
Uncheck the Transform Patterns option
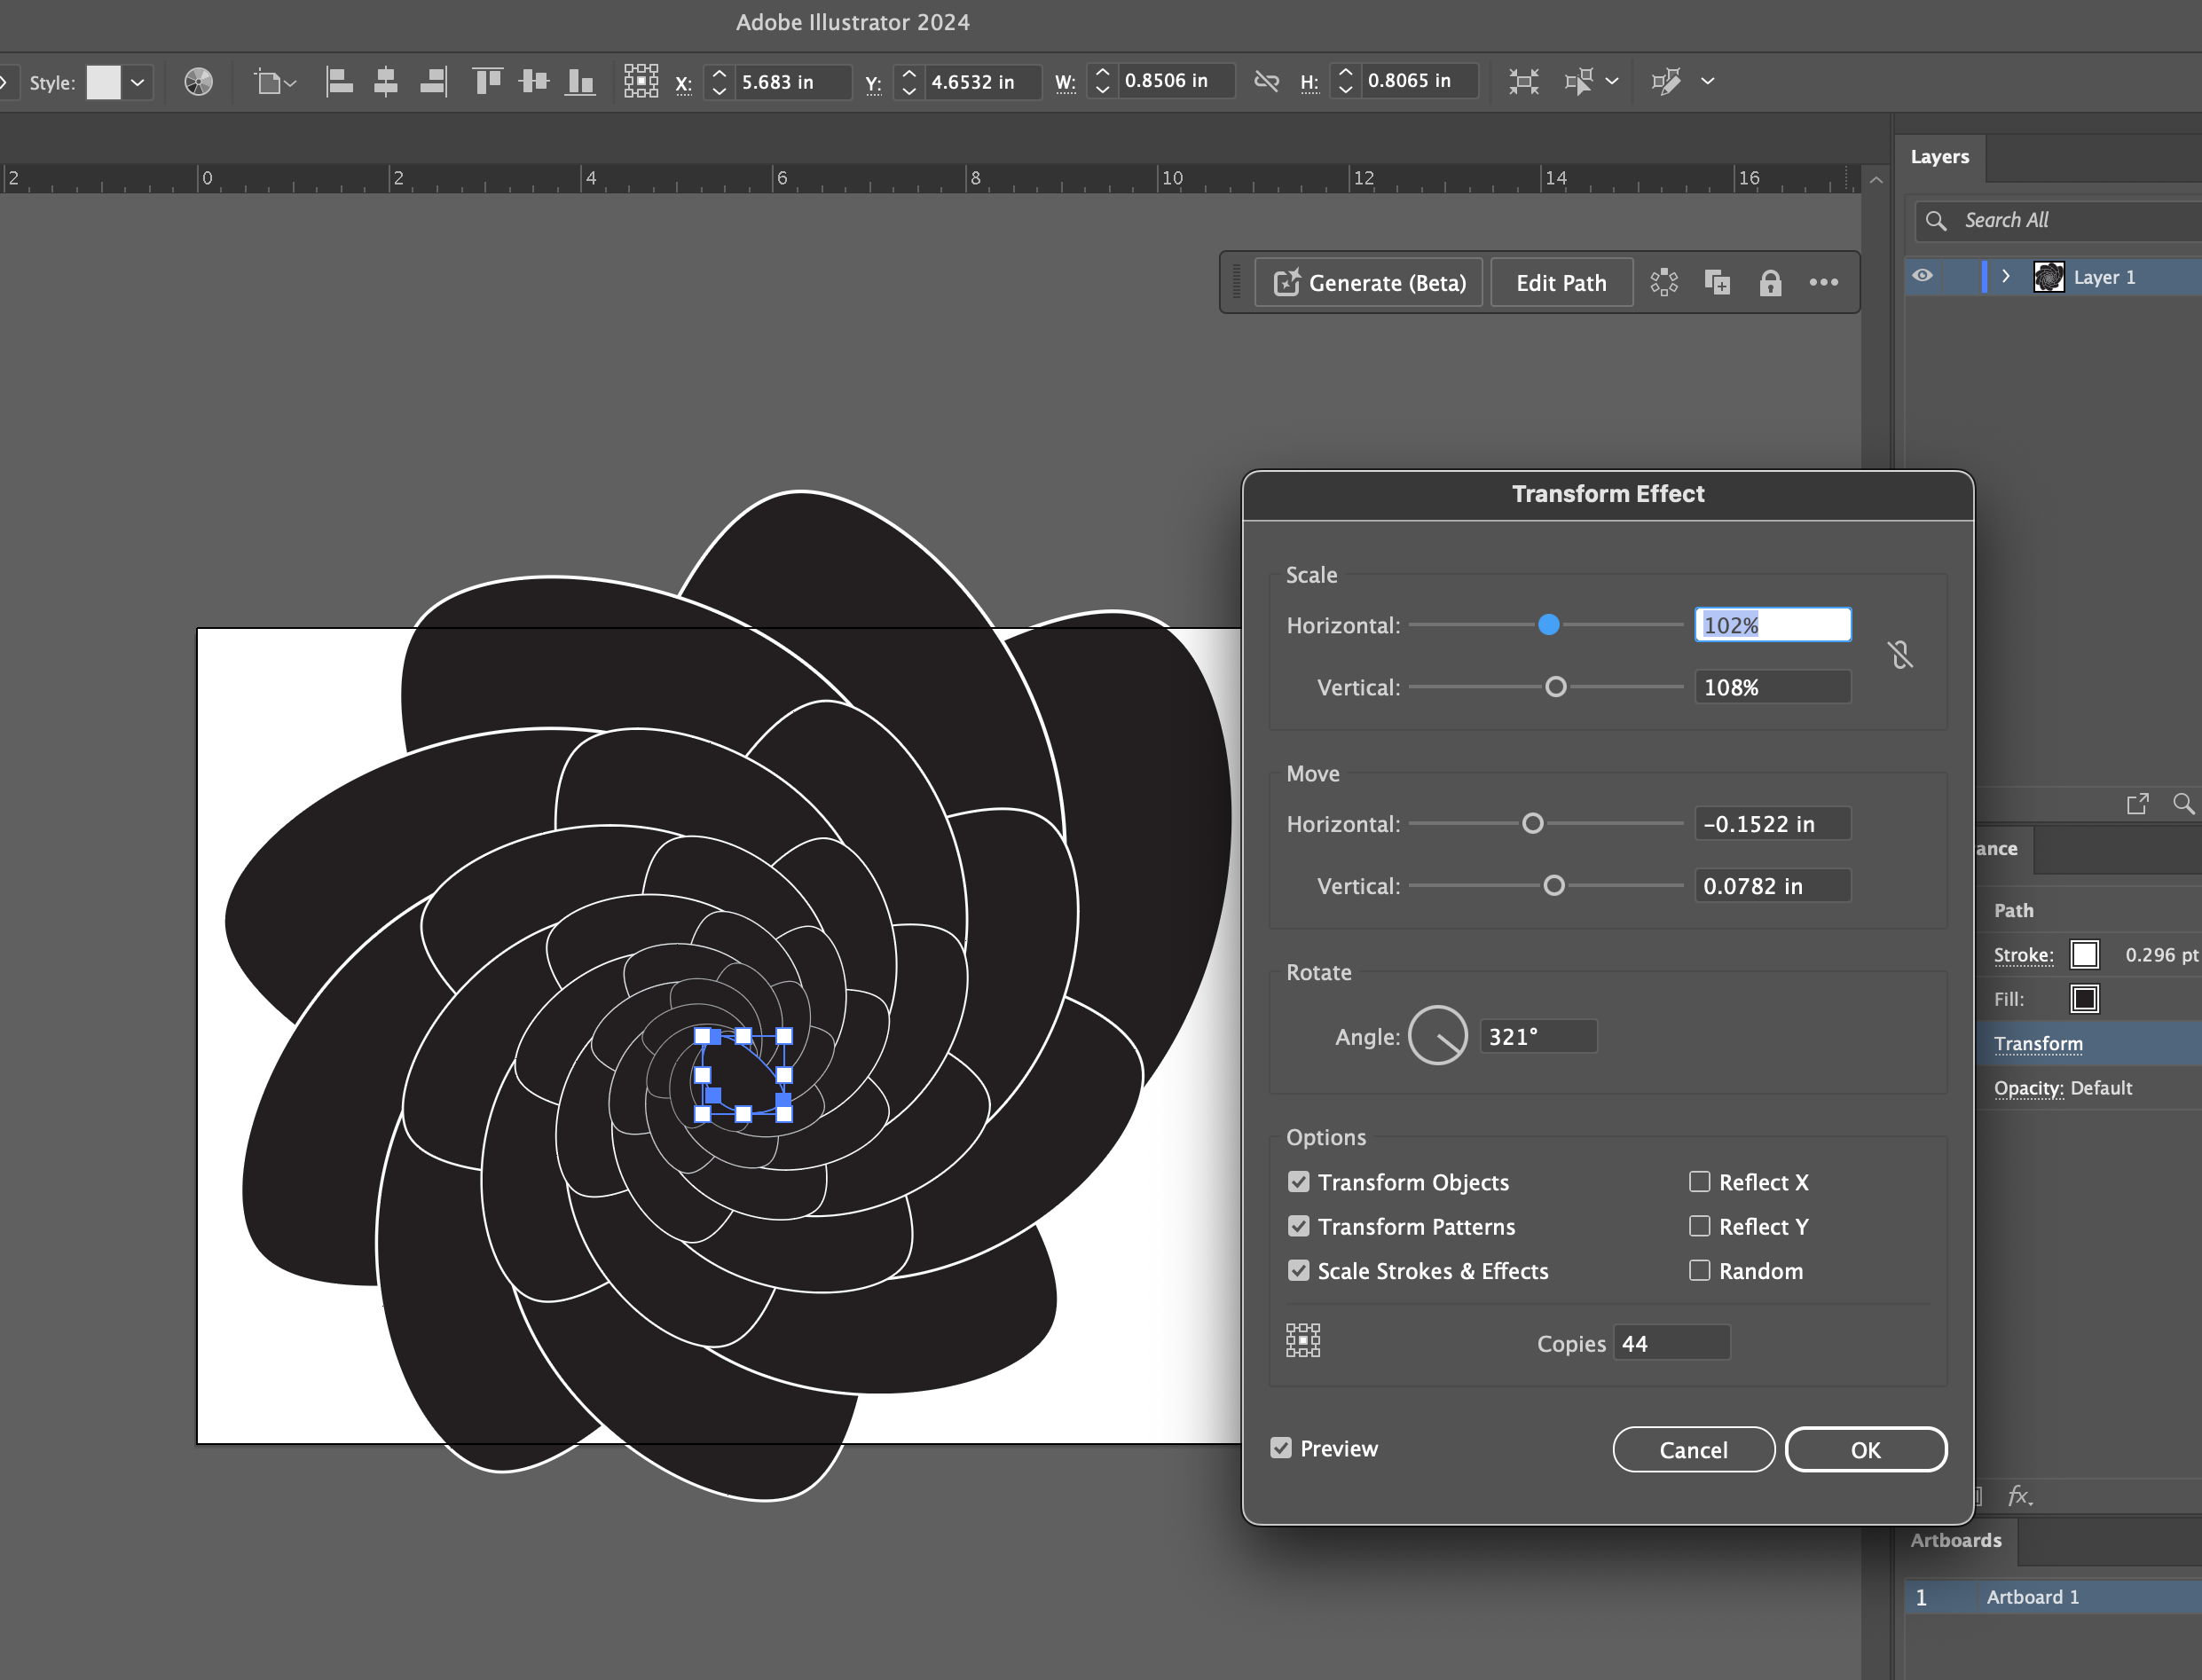(1298, 1226)
